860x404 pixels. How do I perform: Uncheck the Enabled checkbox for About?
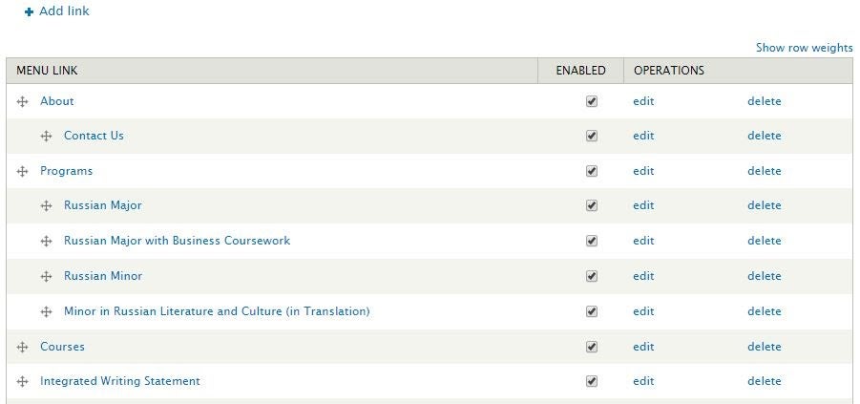coord(592,101)
